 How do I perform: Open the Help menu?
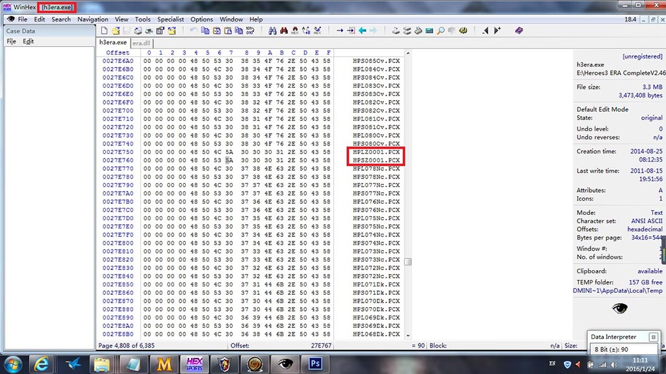256,19
